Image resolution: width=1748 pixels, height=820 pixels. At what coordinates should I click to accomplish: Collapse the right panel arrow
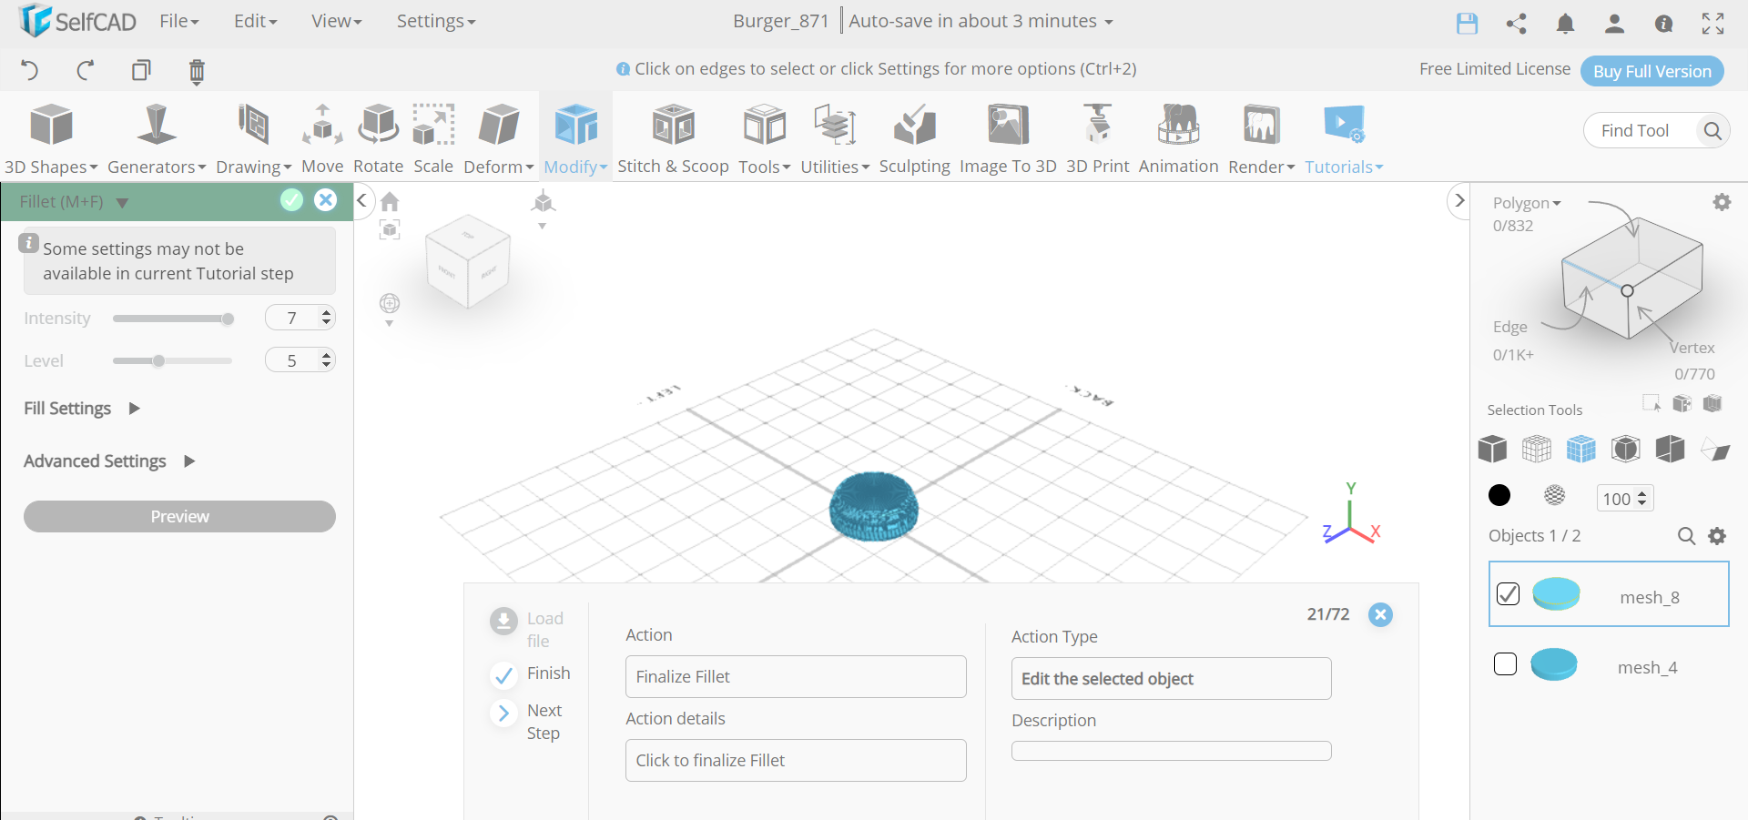1459,200
